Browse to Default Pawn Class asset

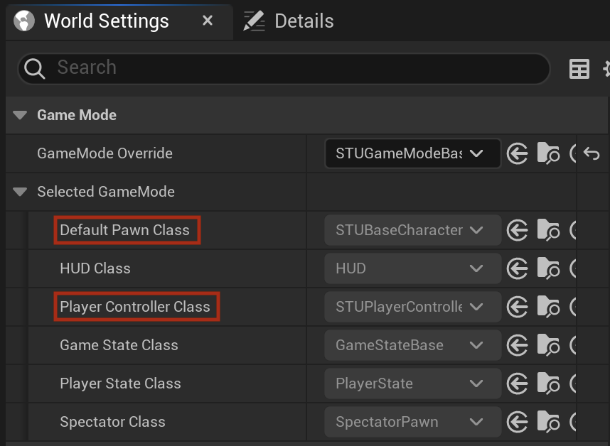pyautogui.click(x=548, y=229)
